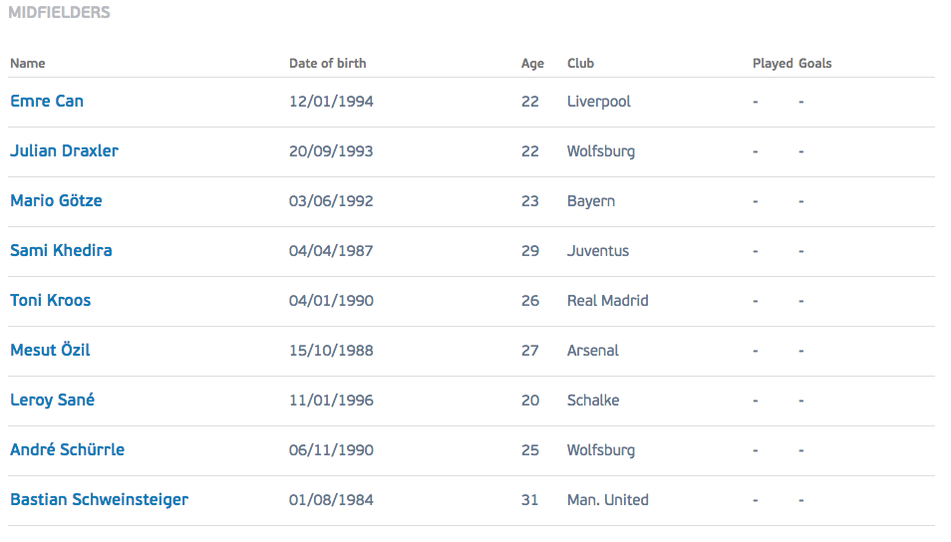Select the Age column header
The height and width of the screenshot is (542, 951).
532,64
